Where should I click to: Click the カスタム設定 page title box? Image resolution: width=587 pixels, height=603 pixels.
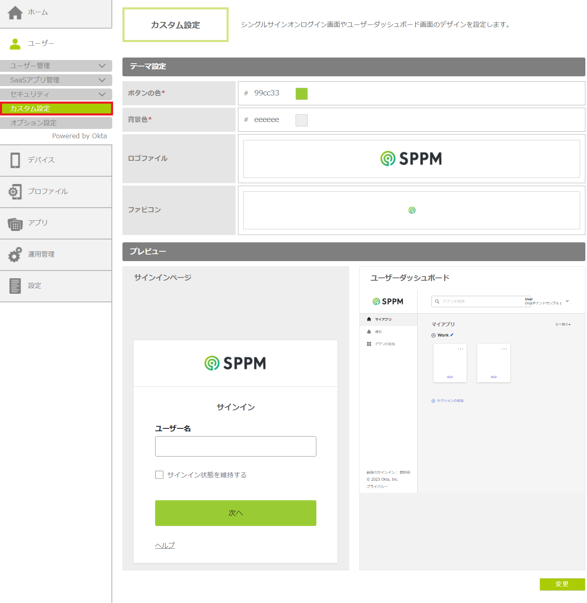176,25
